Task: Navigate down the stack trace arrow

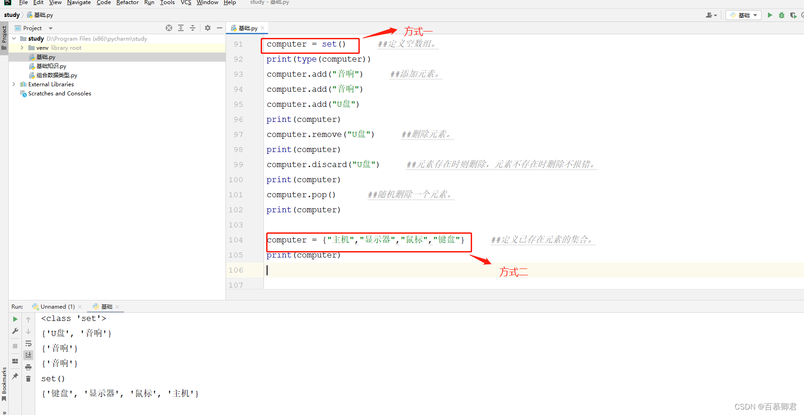Action: 28,331
